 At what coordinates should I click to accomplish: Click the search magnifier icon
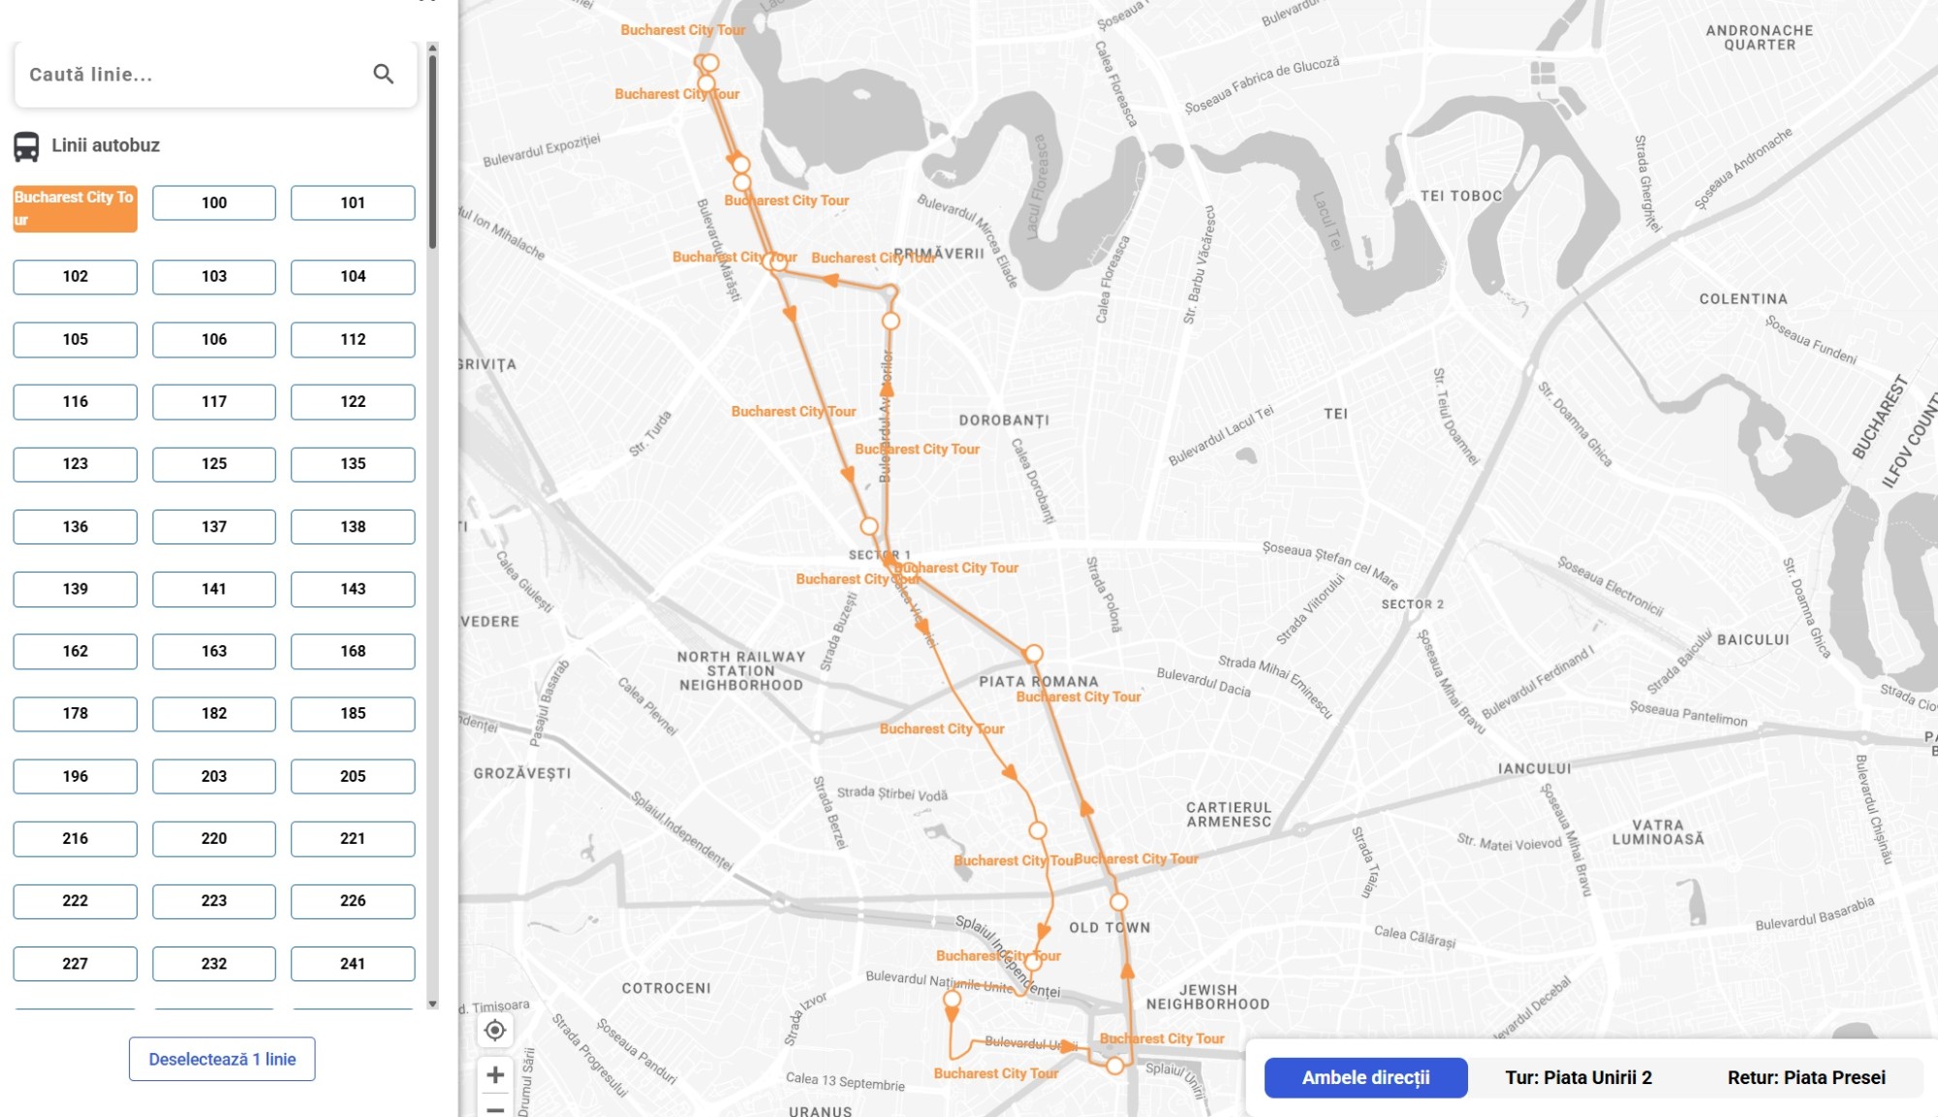click(x=384, y=74)
